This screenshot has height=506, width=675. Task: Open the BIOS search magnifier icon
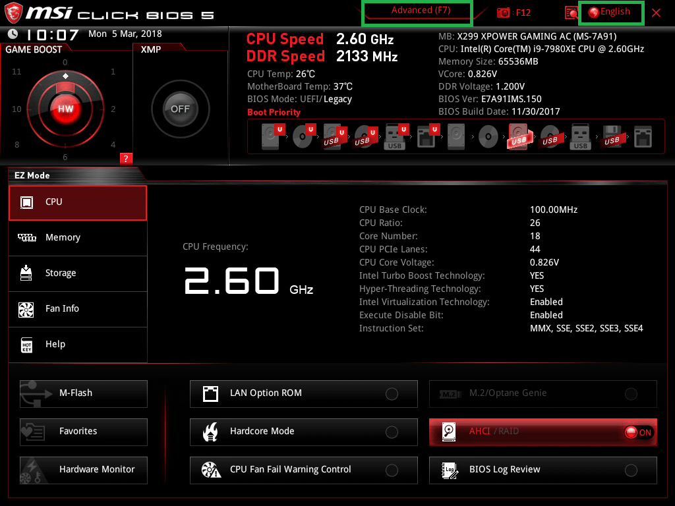[x=571, y=13]
